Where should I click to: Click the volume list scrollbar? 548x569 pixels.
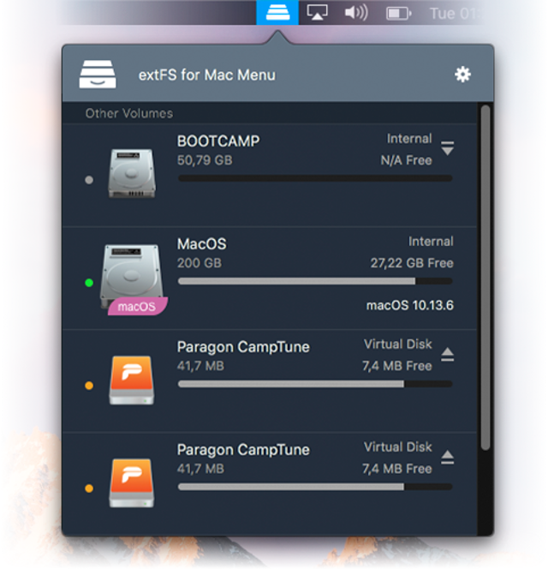[x=485, y=278]
